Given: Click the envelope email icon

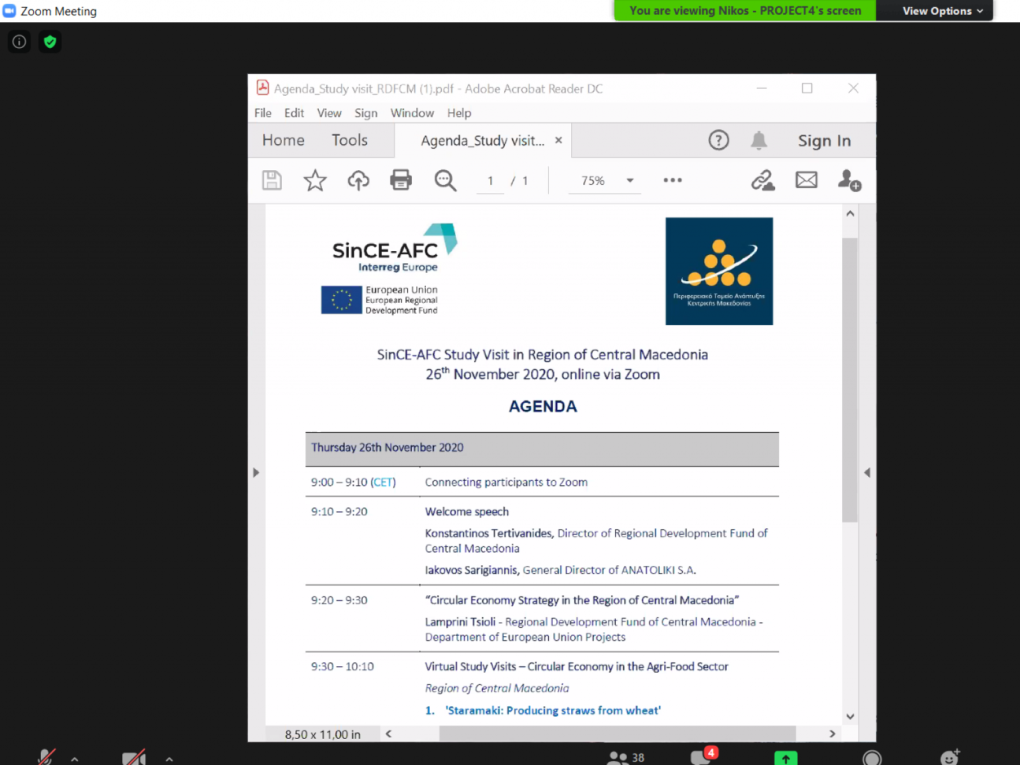Looking at the screenshot, I should (x=806, y=180).
